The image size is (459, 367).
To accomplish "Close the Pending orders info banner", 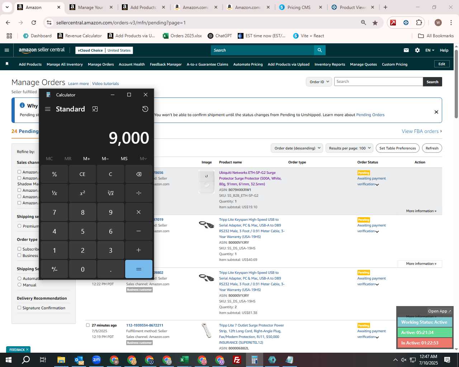I will pyautogui.click(x=436, y=112).
